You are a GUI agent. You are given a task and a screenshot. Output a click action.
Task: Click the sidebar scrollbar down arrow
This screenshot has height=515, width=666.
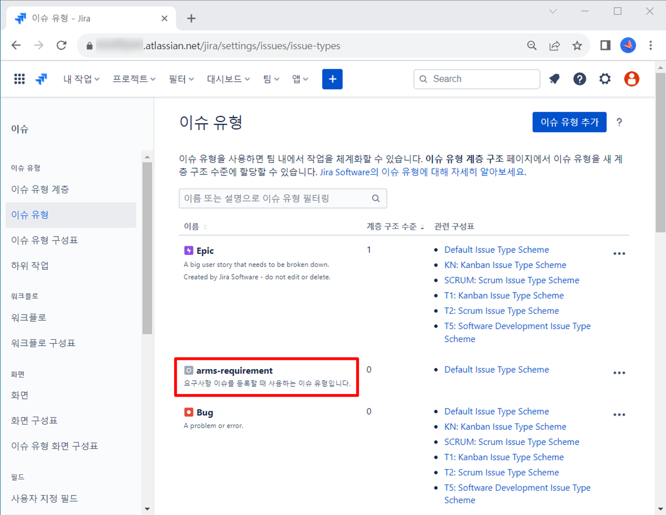(147, 509)
